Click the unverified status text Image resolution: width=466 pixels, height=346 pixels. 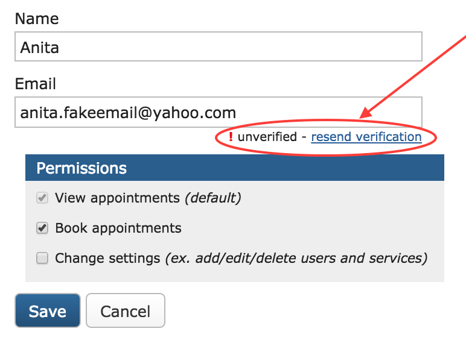267,137
